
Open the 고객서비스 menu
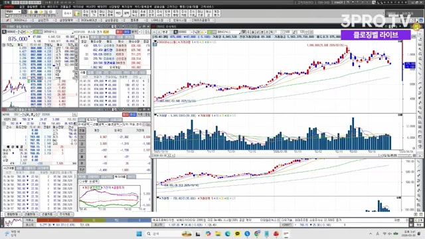(x=207, y=7)
